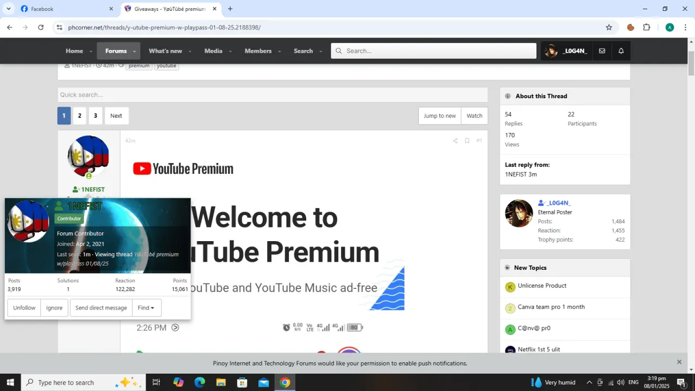Open the Media nav item
The height and width of the screenshot is (391, 695).
pos(213,51)
